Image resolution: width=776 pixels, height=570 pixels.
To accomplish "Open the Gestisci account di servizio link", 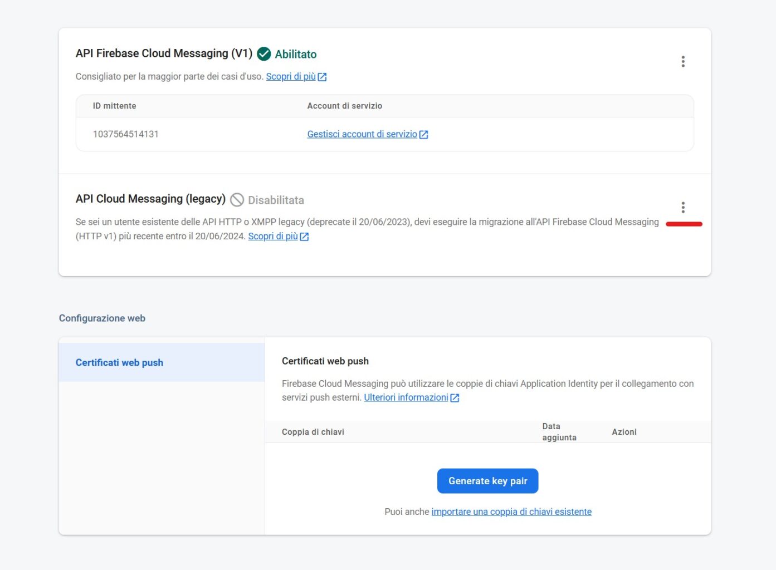I will click(x=362, y=134).
